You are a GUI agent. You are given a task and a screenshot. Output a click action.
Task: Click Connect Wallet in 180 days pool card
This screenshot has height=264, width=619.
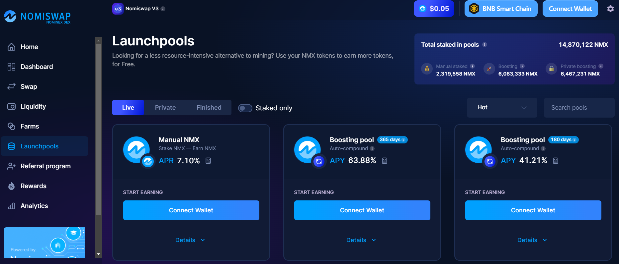(533, 210)
